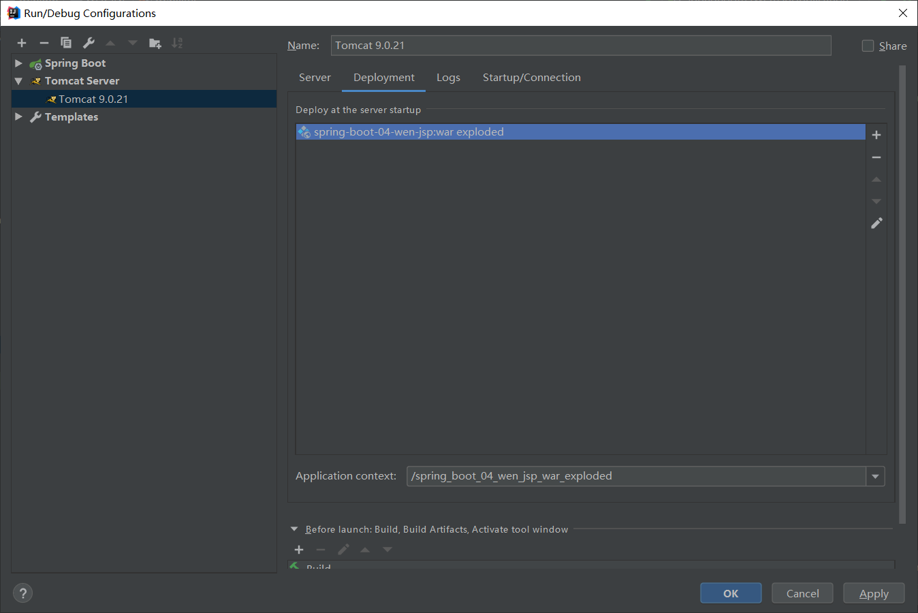The height and width of the screenshot is (613, 918).
Task: Select the Spring Boot tree label
Action: [75, 63]
